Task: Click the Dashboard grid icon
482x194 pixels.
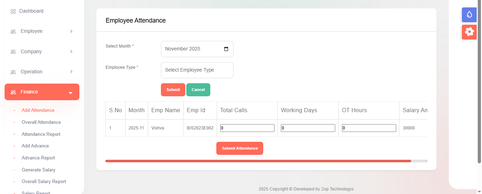Action: 13,11
